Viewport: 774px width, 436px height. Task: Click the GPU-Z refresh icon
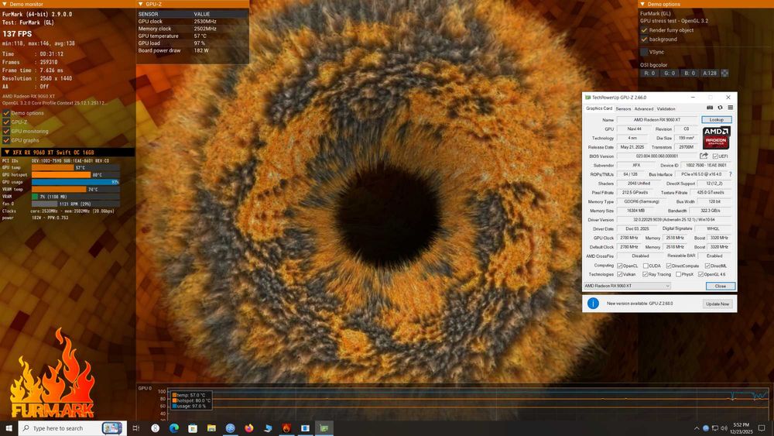pyautogui.click(x=720, y=108)
